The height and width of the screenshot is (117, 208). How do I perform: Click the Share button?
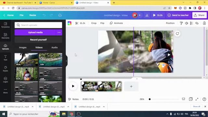coord(199,15)
